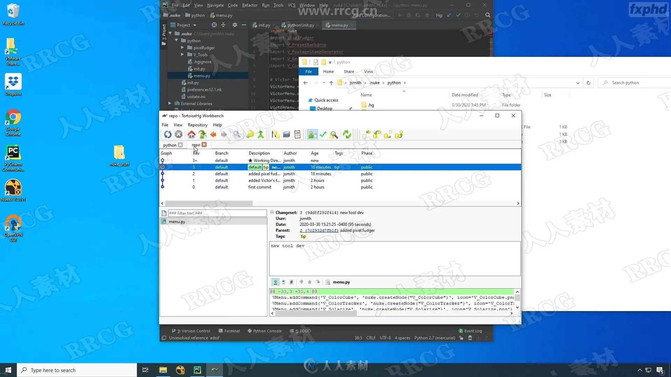Screen dimensions: 671x377
Task: Click the orange Back arrow in TortoiseHg toolbar
Action: click(213, 135)
